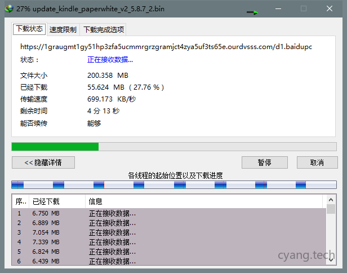Viewport: 347px width, 273px height.
Task: Select thread row 2 with 6.889 MB
Action: point(169,223)
